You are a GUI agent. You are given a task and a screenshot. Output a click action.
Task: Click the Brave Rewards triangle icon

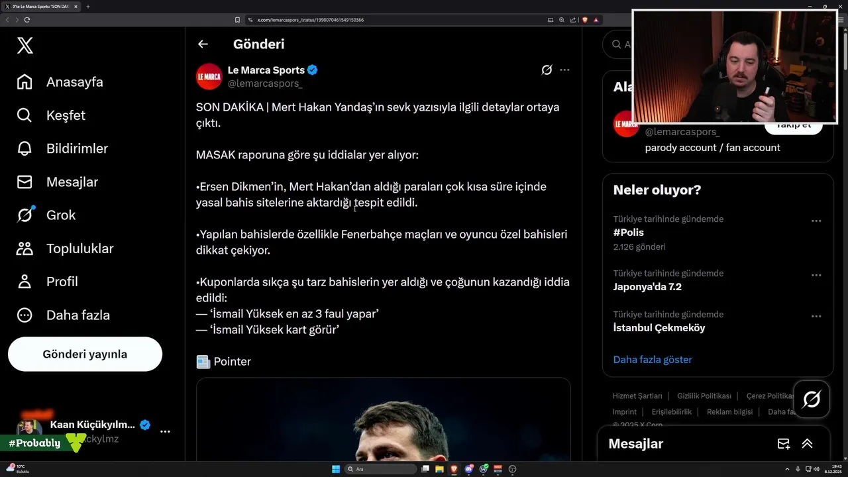(x=596, y=20)
